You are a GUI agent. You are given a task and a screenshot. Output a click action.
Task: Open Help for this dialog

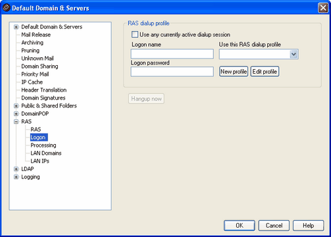pos(308,226)
